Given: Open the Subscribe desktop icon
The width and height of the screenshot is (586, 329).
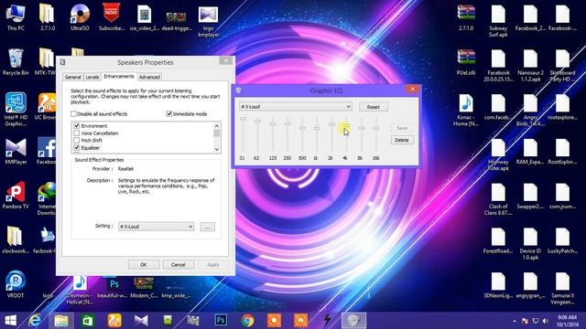Looking at the screenshot, I should (x=112, y=16).
